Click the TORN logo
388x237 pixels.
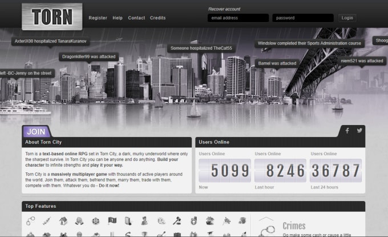[52, 17]
